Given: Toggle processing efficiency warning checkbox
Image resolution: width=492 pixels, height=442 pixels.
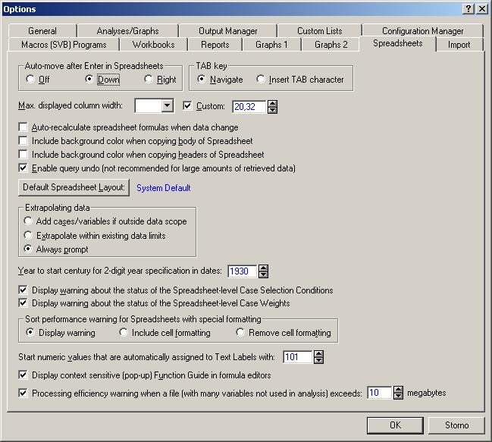Looking at the screenshot, I should 23,393.
